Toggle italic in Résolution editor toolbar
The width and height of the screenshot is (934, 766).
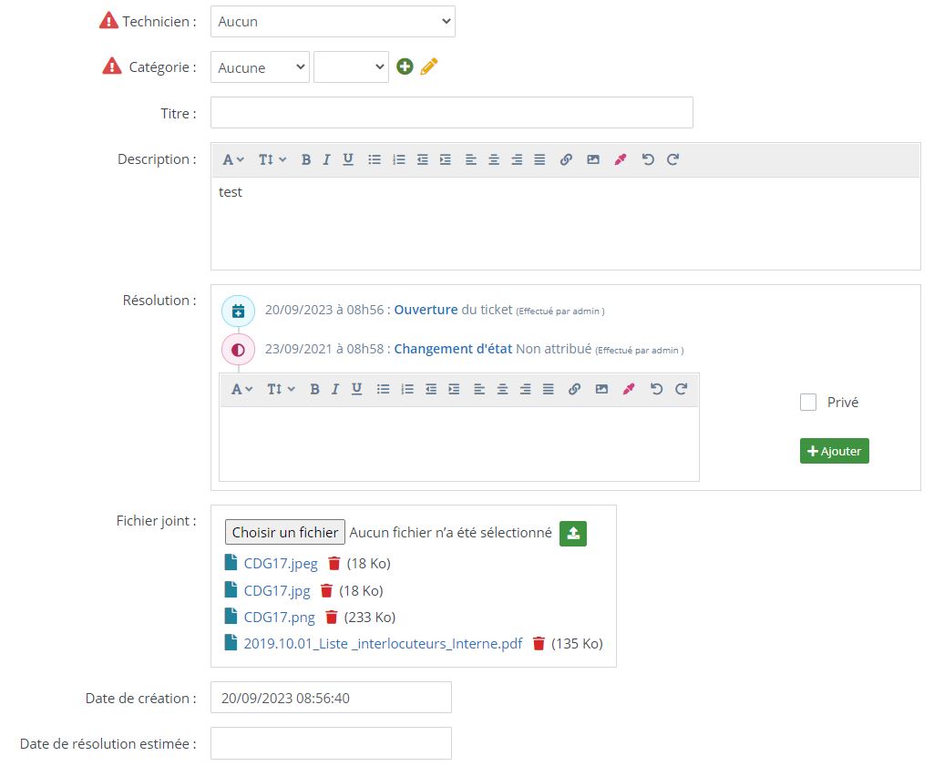point(335,389)
